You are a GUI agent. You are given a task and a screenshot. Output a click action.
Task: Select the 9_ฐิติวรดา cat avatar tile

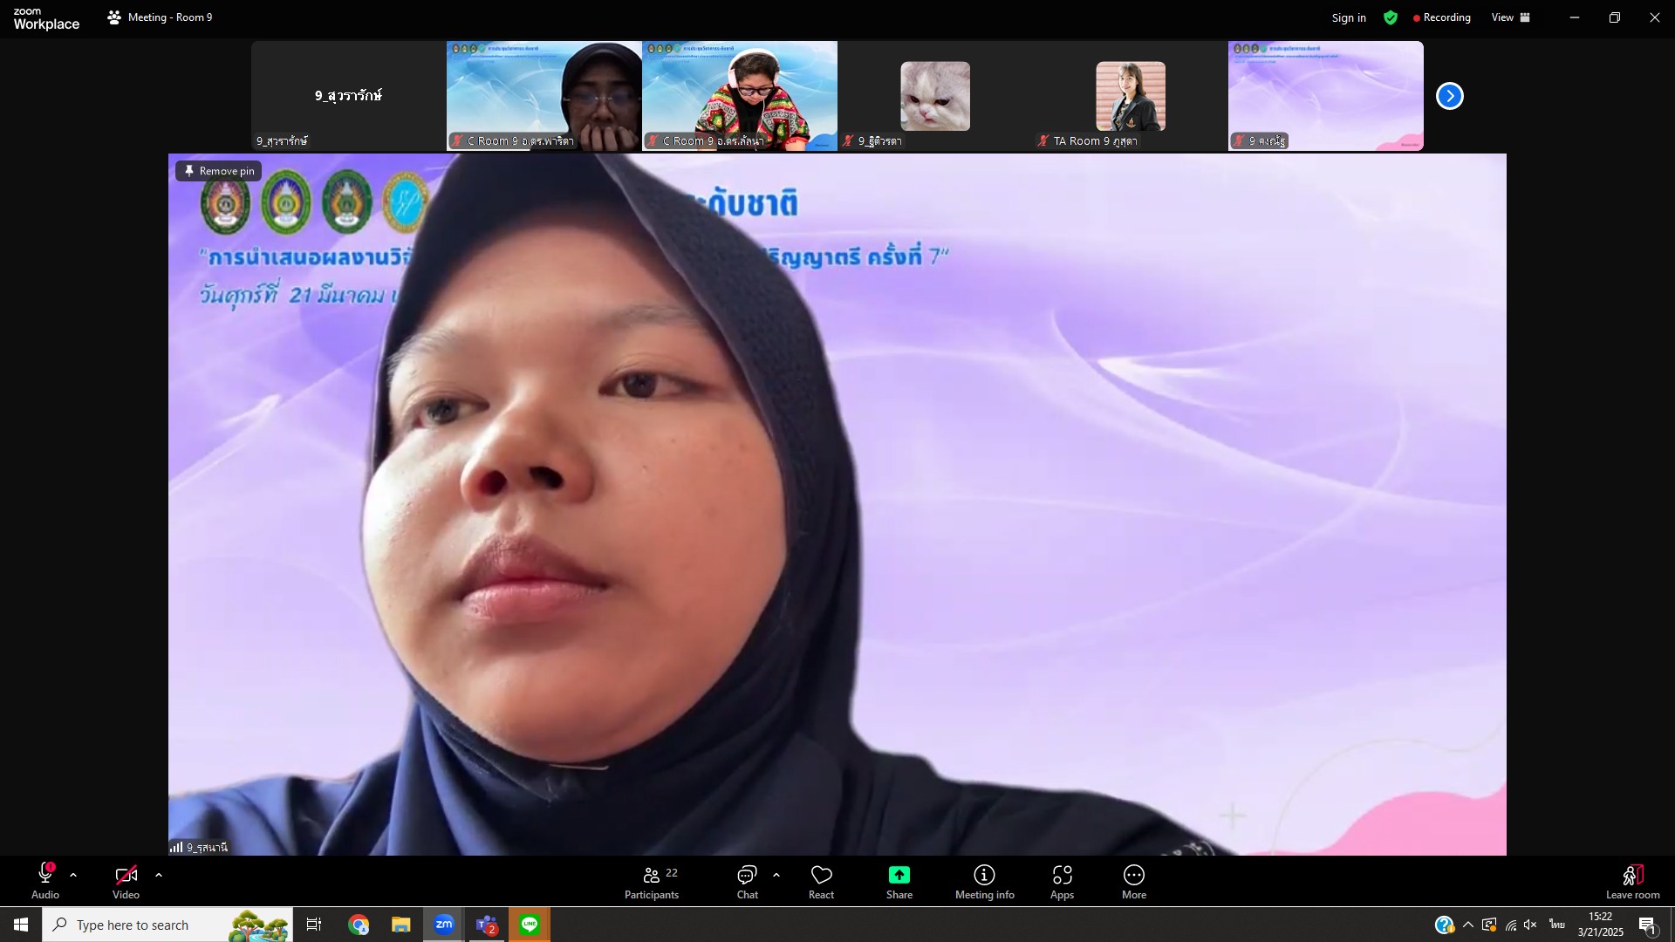point(935,96)
